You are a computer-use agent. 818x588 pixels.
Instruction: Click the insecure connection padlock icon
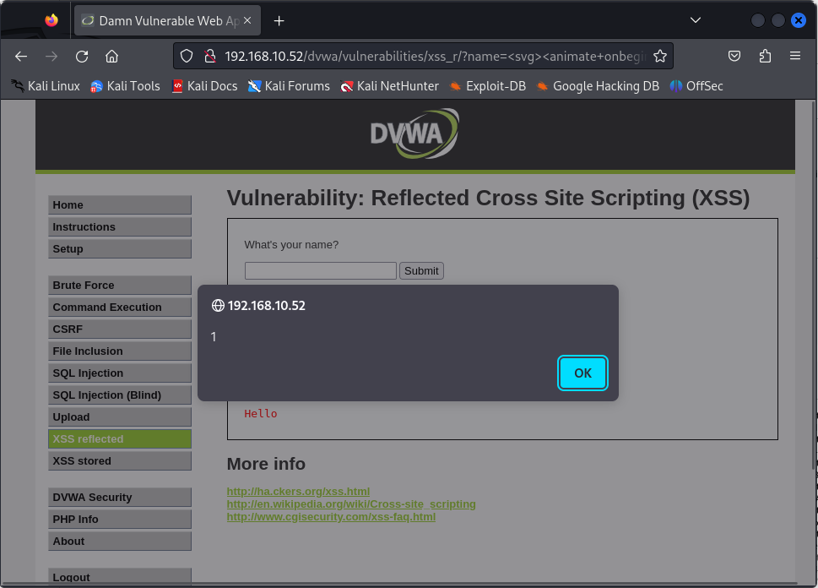tap(209, 56)
